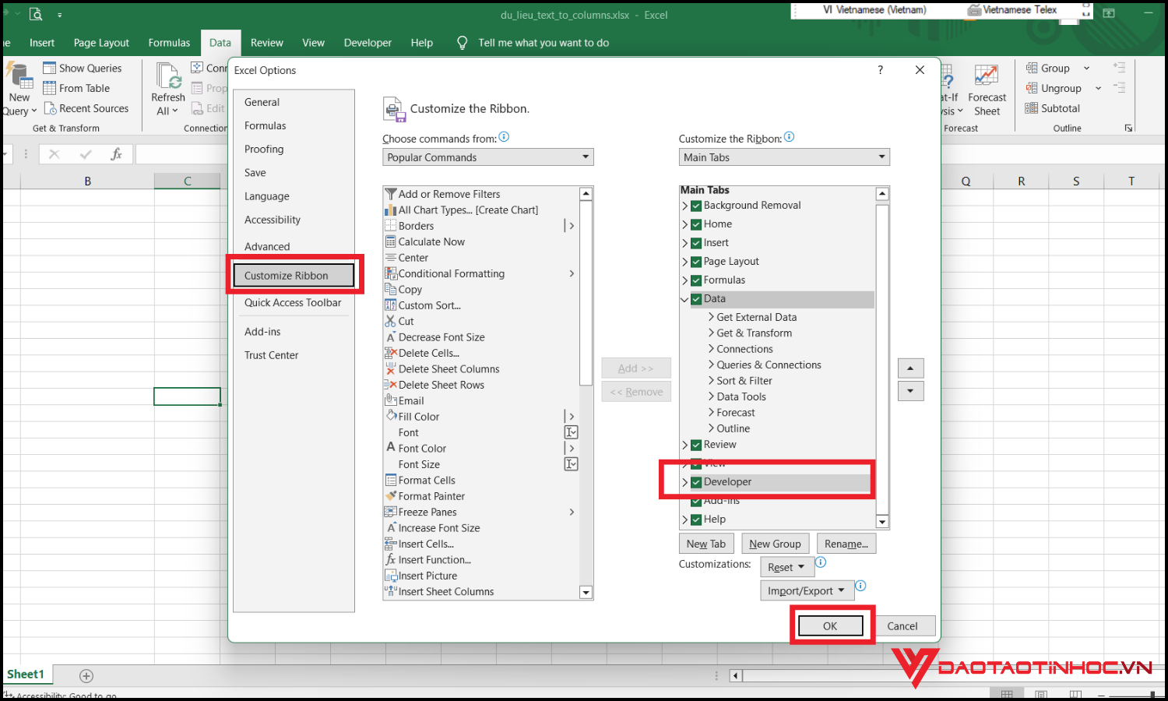Viewport: 1168px width, 701px height.
Task: Choose the Borders command icon
Action: (x=391, y=226)
